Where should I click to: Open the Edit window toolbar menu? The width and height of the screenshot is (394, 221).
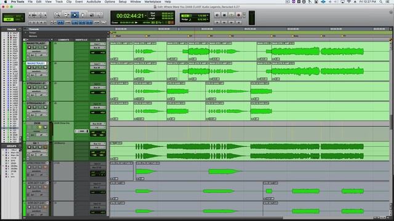pos(391,12)
